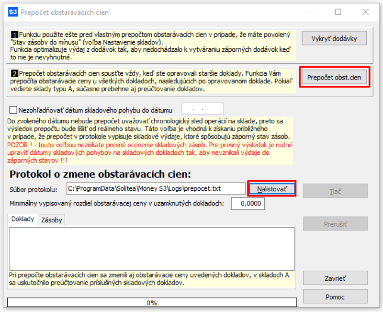Enable the Nezohľadňovať dátum skladového pohybu checkbox
The height and width of the screenshot is (312, 383).
coord(13,110)
